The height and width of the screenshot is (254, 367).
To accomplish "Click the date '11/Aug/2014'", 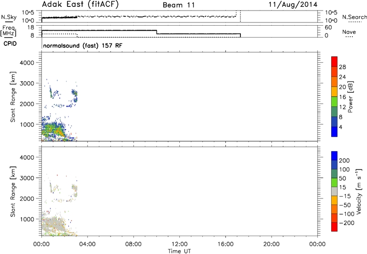I will [293, 5].
